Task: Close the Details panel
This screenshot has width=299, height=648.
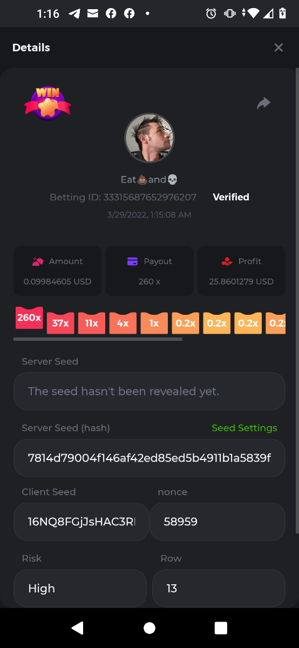Action: [278, 48]
